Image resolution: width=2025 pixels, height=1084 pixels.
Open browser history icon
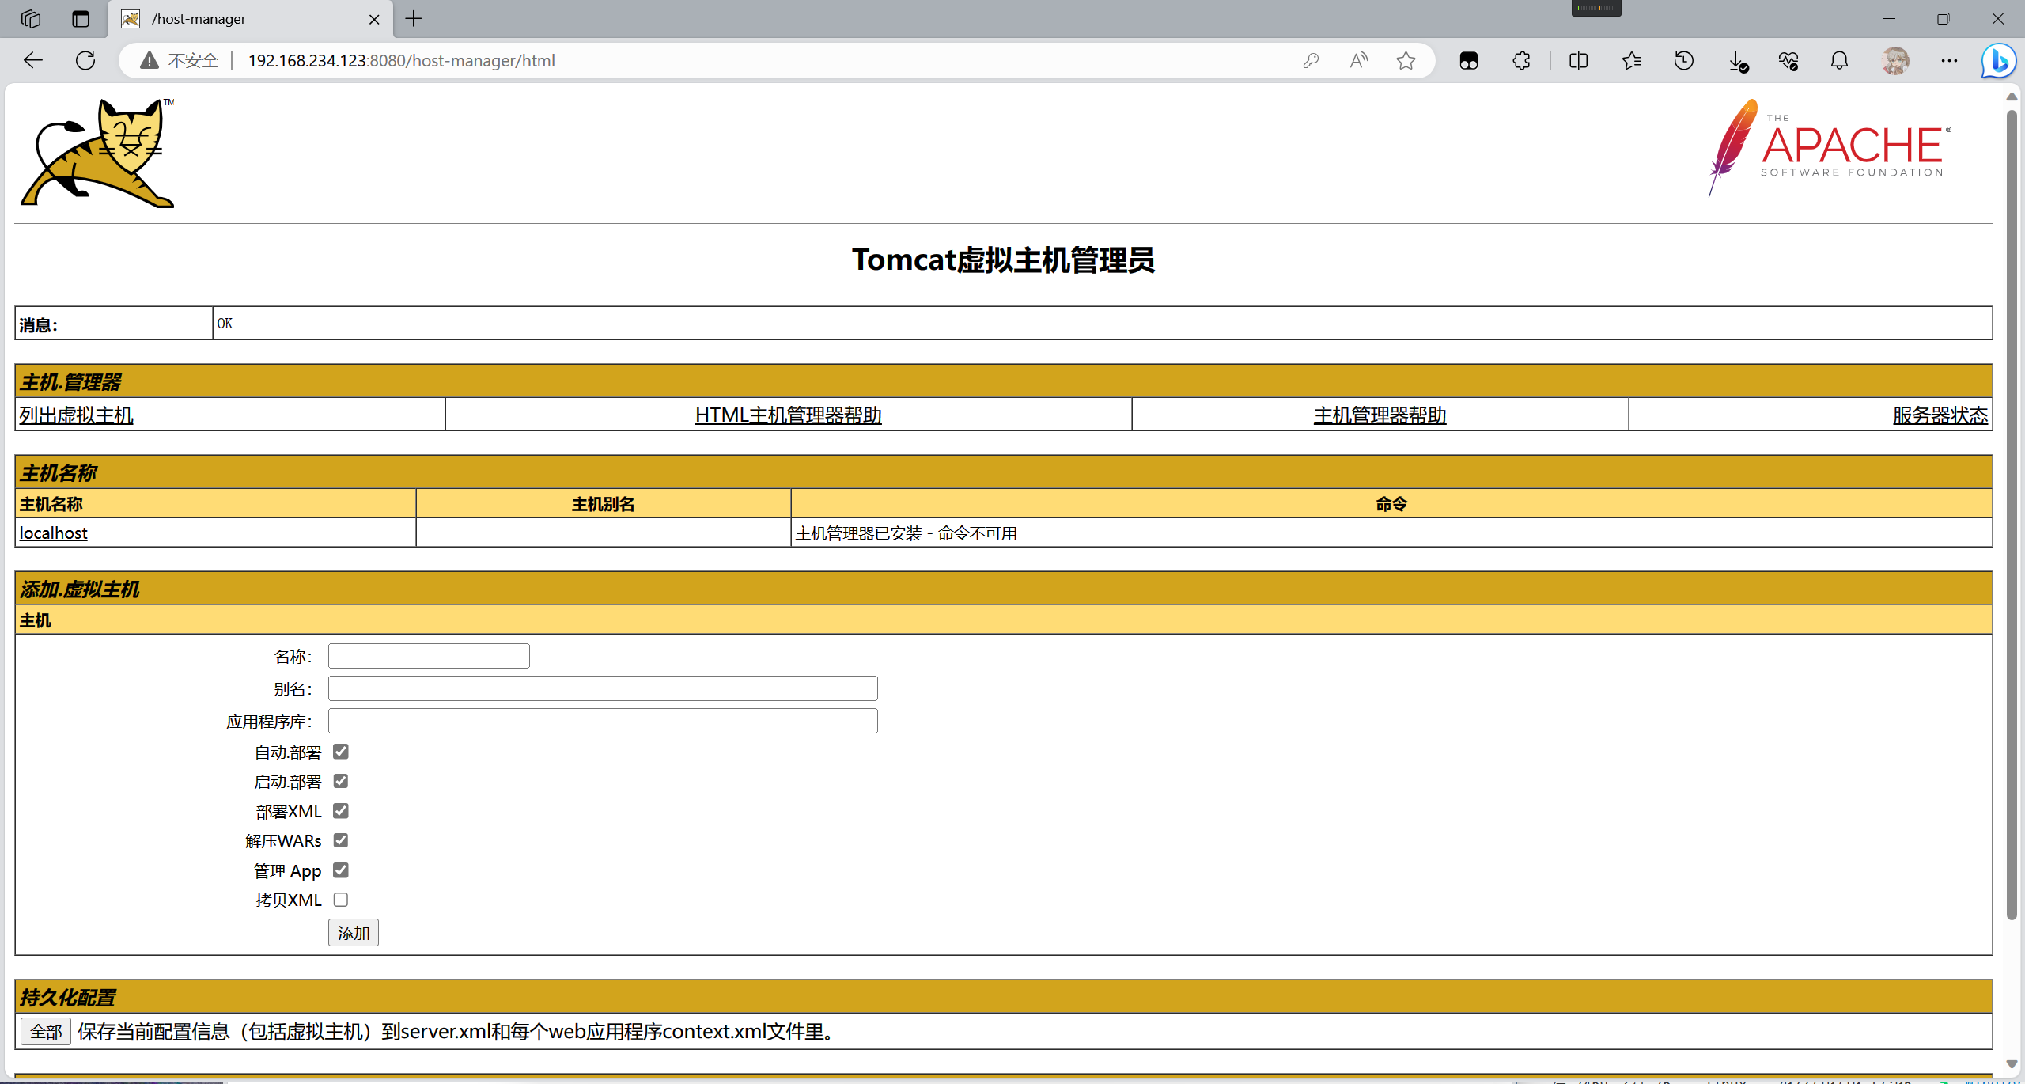click(1684, 60)
